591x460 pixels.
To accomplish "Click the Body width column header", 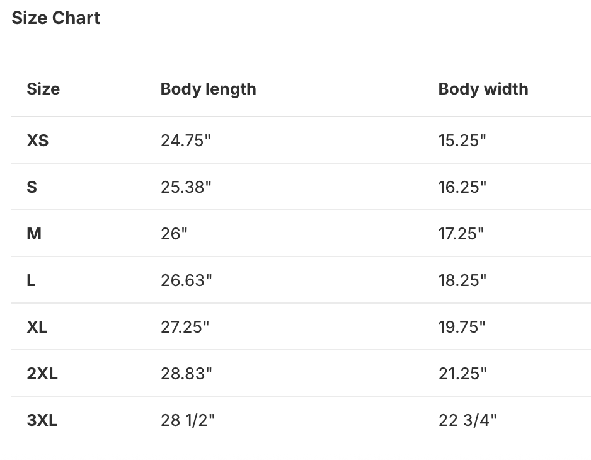I will pos(483,89).
